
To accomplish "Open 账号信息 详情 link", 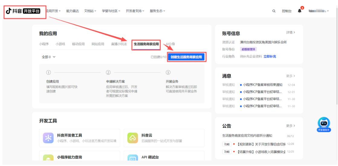I will click(291, 32).
